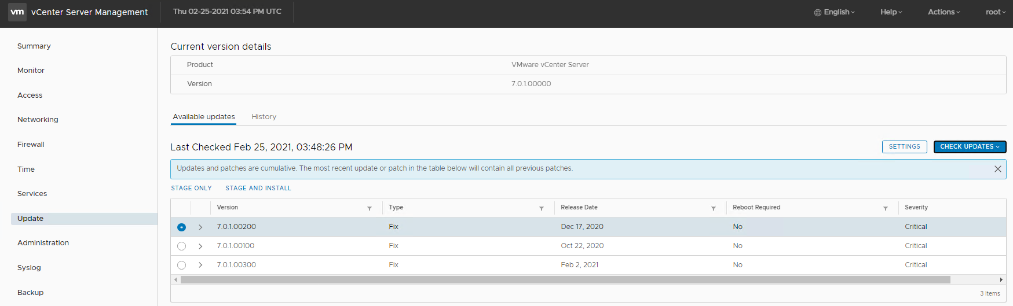1013x306 pixels.
Task: Sort by Release Date column header
Action: coord(579,208)
